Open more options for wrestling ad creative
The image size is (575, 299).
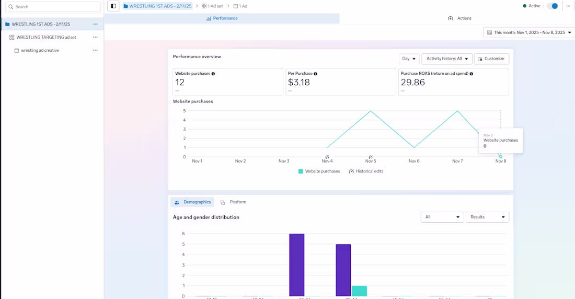[x=95, y=50]
